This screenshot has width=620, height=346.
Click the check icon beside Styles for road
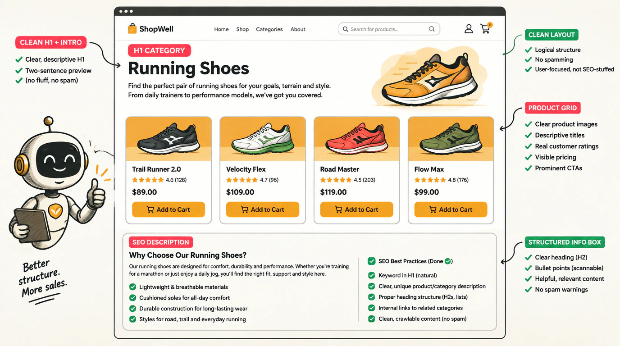point(133,319)
